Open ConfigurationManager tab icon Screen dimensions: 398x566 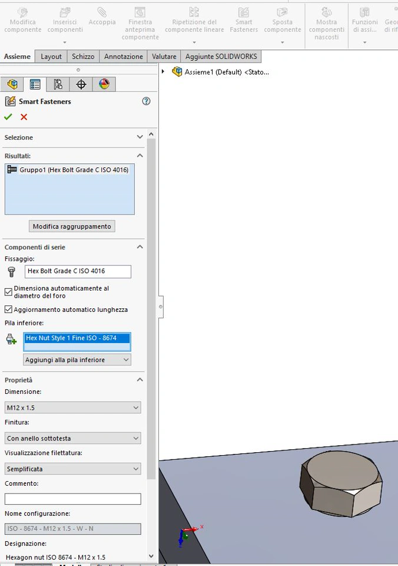[x=58, y=84]
